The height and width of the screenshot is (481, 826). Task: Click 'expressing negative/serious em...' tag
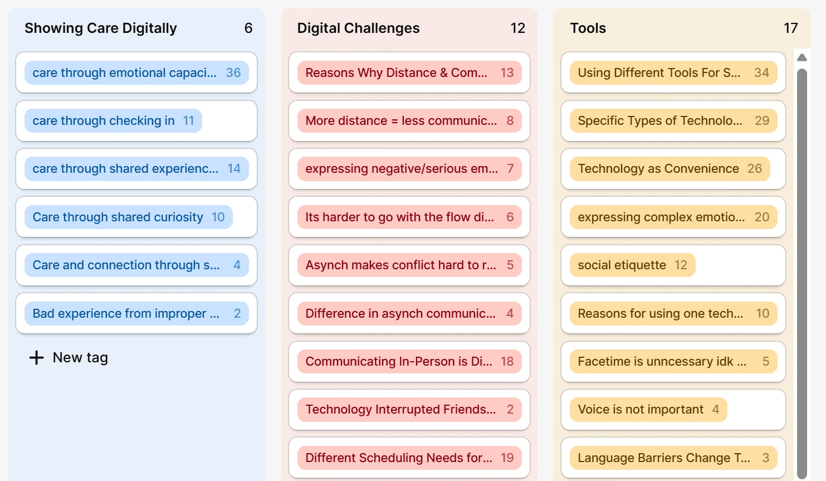coord(409,169)
